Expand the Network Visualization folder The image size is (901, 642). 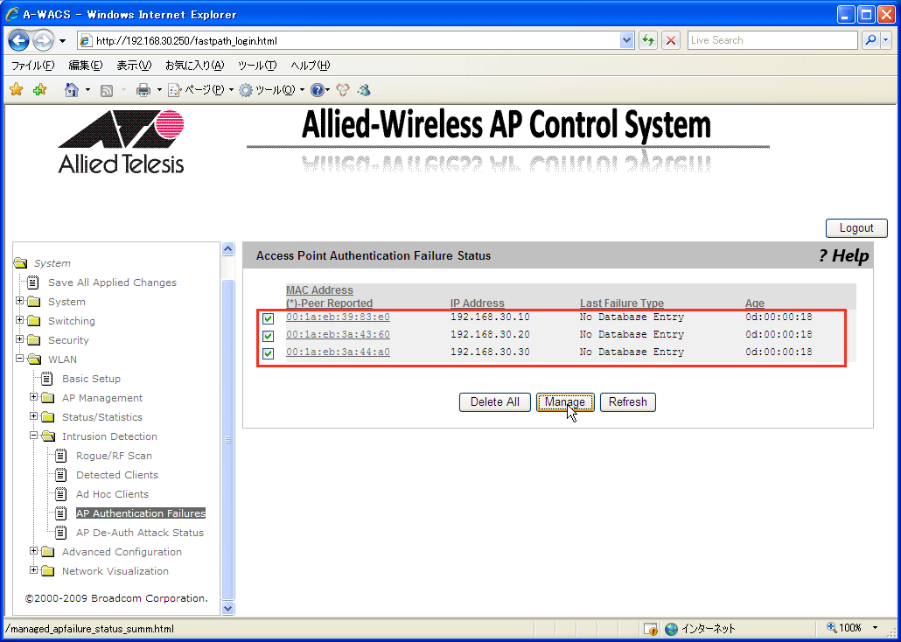click(33, 570)
